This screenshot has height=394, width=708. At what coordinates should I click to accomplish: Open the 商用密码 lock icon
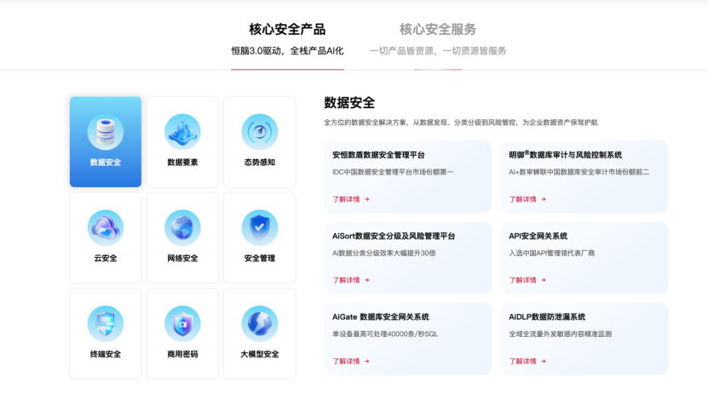tap(182, 324)
